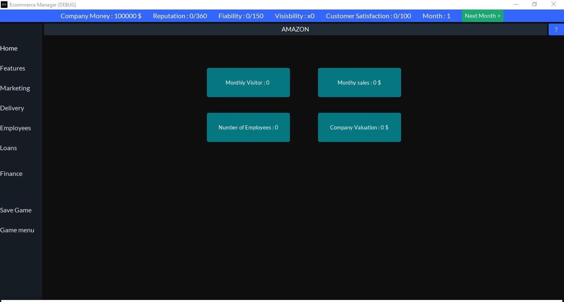Screen dimensions: 564x302
Task: Click the Fiability : 0/150 stat
Action: (x=241, y=16)
